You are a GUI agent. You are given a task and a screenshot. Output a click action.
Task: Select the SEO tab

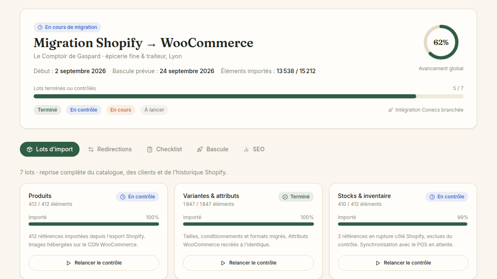(254, 149)
